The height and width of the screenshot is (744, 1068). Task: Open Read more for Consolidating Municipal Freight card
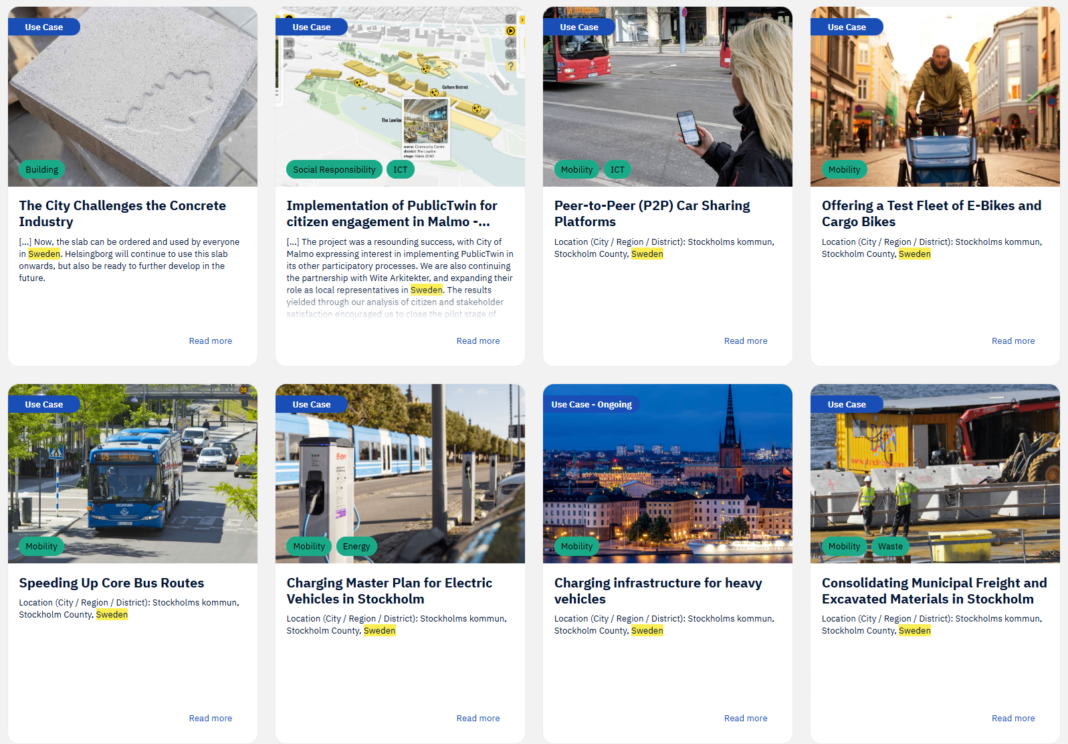click(x=1013, y=719)
